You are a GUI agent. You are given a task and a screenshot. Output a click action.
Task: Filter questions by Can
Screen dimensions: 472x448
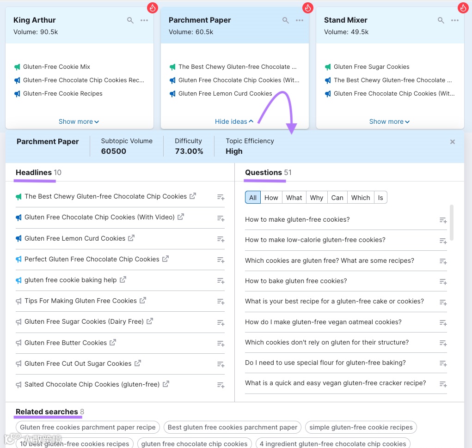click(x=337, y=198)
